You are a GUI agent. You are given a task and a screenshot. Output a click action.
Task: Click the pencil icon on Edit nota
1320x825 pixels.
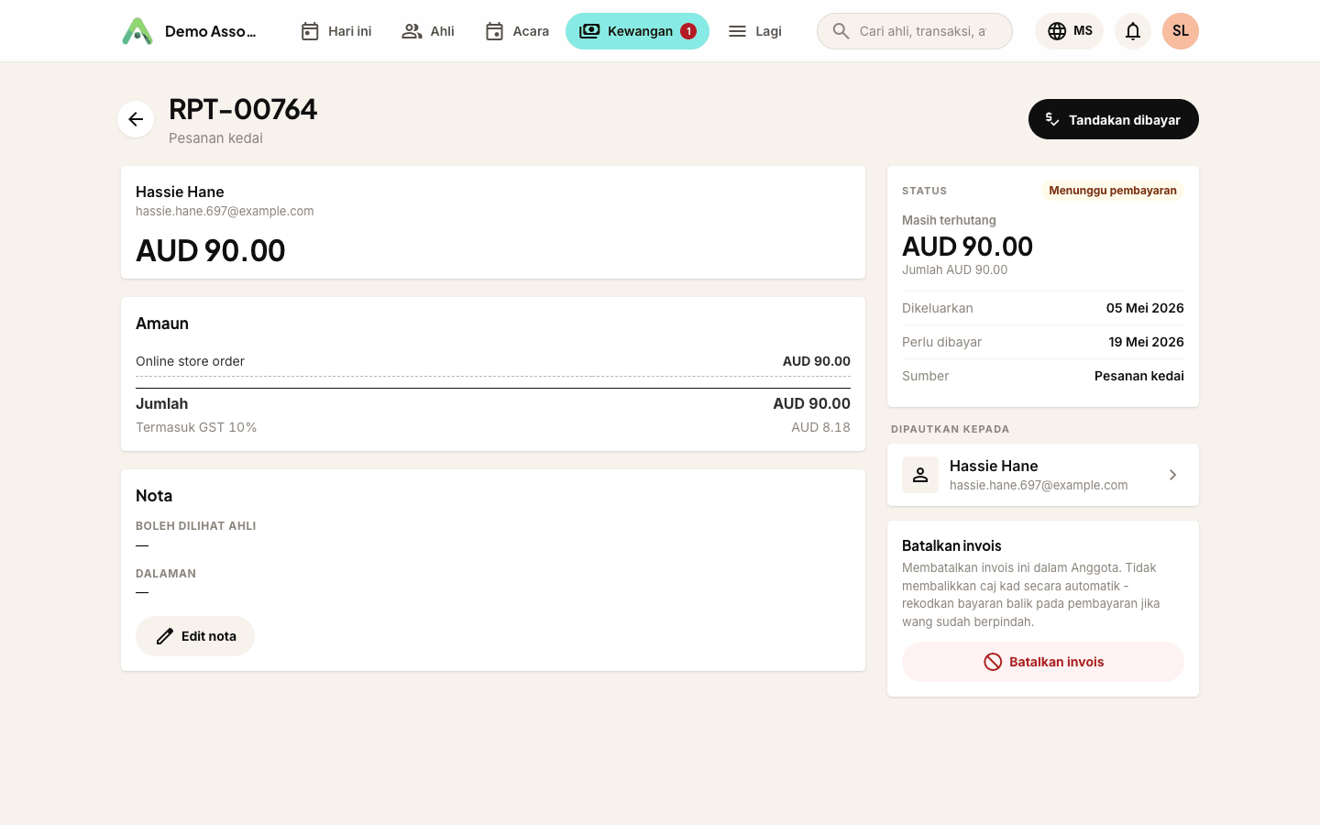click(165, 636)
